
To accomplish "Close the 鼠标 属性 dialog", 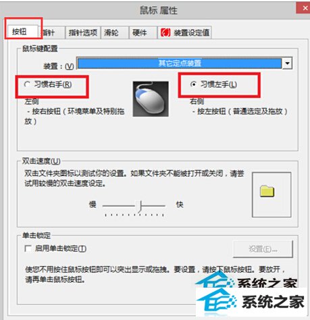I will click(304, 8).
